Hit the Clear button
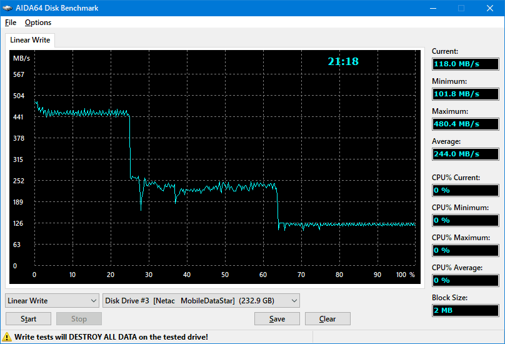Image resolution: width=505 pixels, height=344 pixels. point(327,319)
